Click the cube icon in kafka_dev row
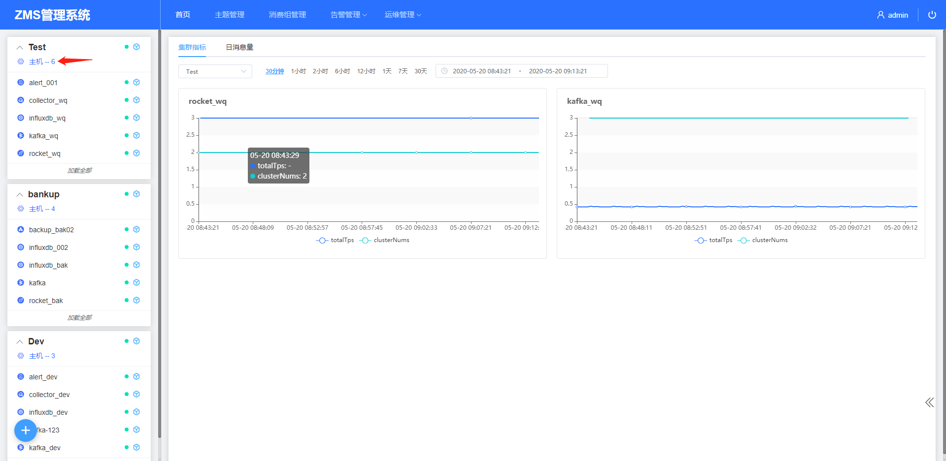 137,447
